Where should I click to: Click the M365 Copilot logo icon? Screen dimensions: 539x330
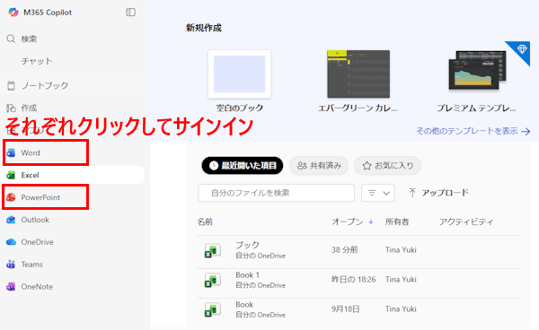coord(13,13)
